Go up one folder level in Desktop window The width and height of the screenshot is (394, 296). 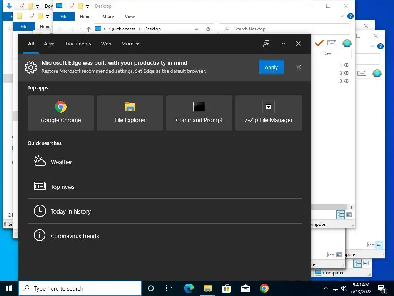tap(89, 29)
